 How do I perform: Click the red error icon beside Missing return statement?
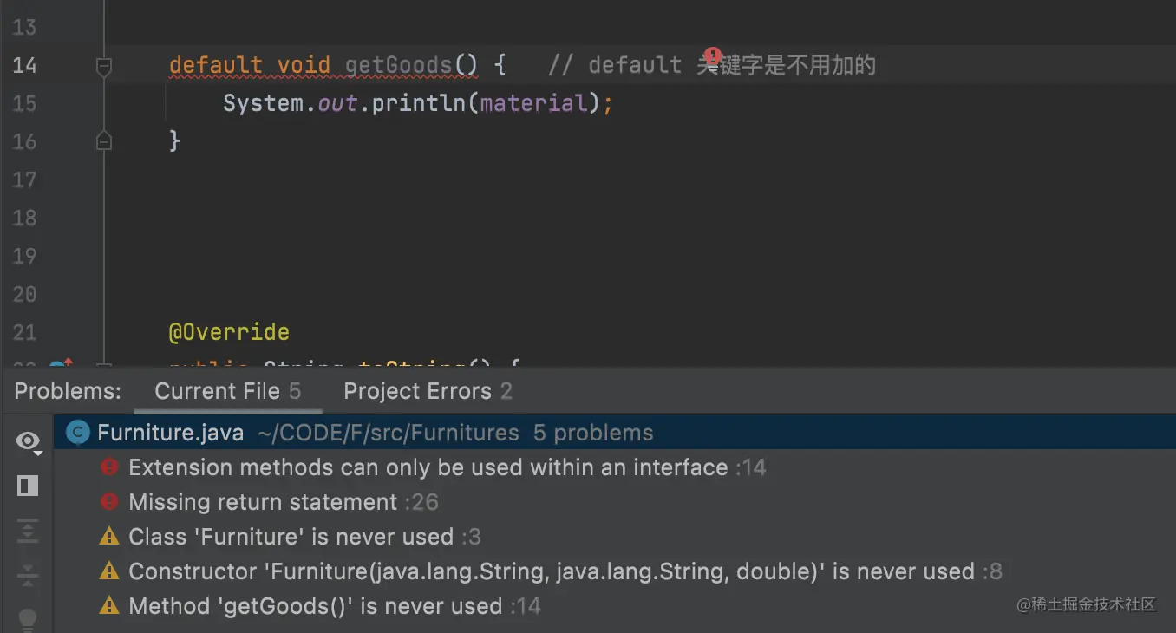tap(109, 502)
